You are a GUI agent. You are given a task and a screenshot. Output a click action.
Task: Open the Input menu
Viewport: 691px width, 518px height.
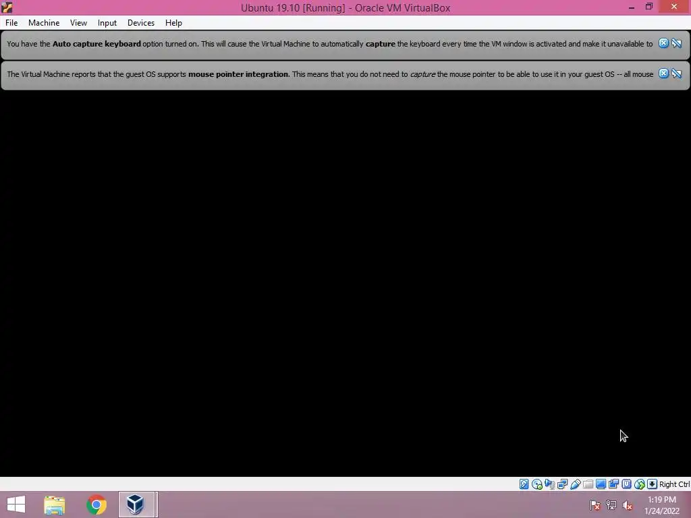[x=107, y=23]
